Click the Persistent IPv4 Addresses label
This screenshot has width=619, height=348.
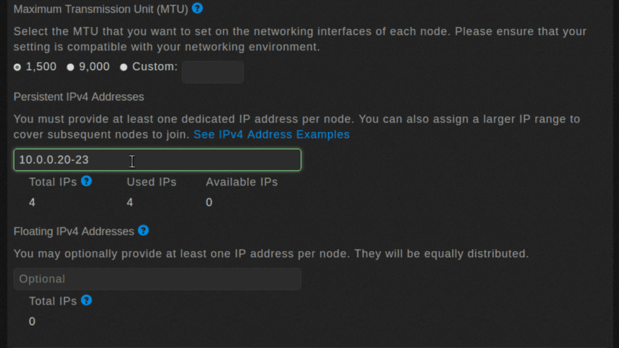pyautogui.click(x=79, y=96)
